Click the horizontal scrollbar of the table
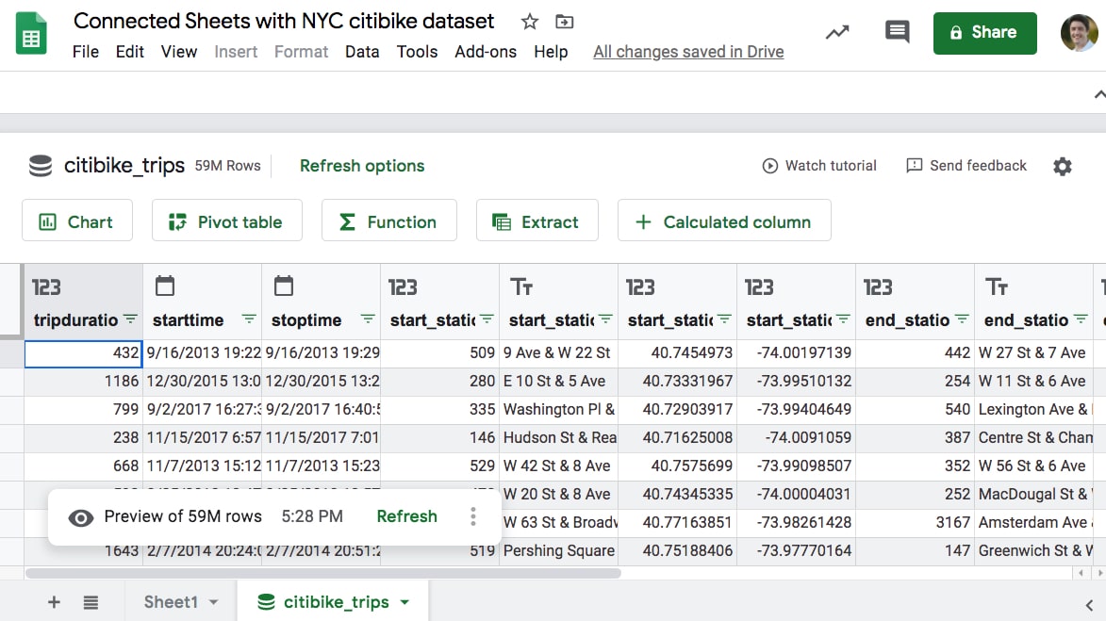 click(x=323, y=573)
